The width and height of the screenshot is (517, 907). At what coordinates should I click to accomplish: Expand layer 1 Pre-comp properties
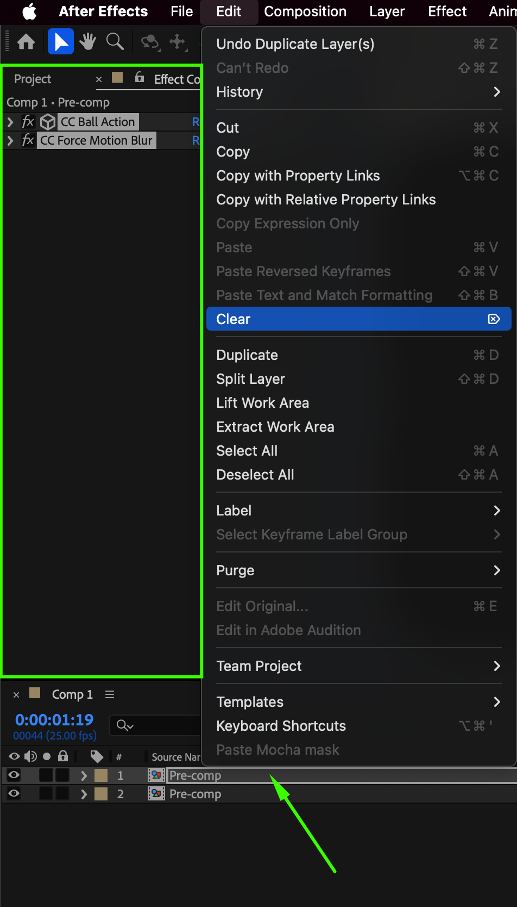click(x=84, y=775)
